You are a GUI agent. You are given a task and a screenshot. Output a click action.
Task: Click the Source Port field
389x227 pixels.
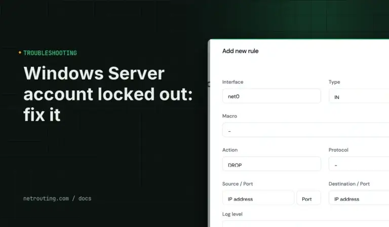click(x=308, y=198)
